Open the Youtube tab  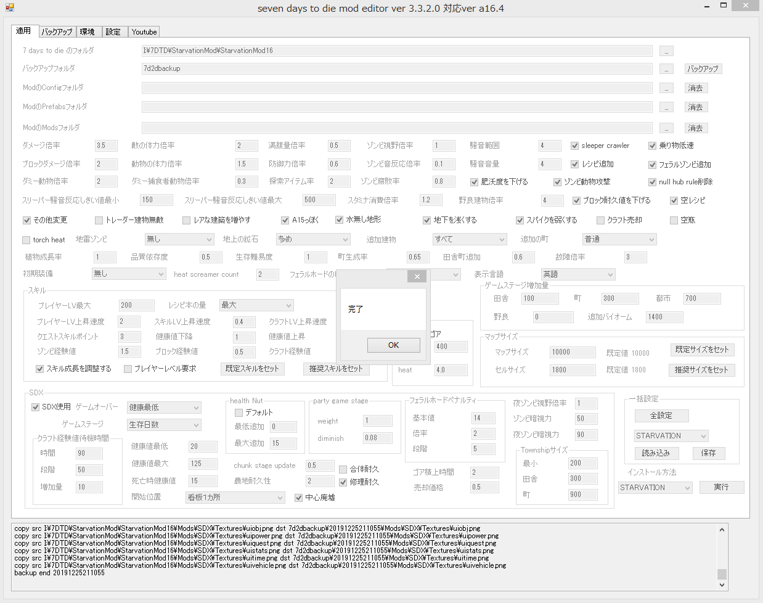pyautogui.click(x=144, y=31)
